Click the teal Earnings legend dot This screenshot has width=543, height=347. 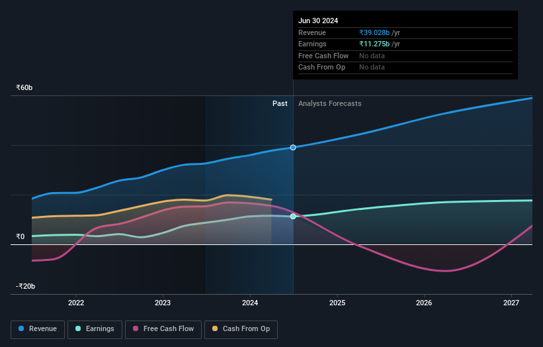(x=78, y=328)
